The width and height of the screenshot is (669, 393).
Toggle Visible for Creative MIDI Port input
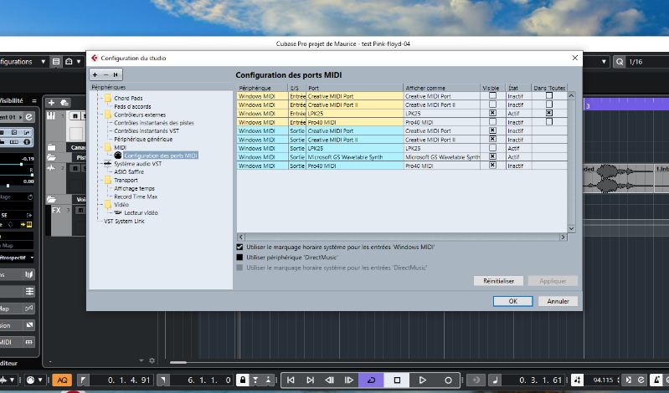pyautogui.click(x=492, y=95)
